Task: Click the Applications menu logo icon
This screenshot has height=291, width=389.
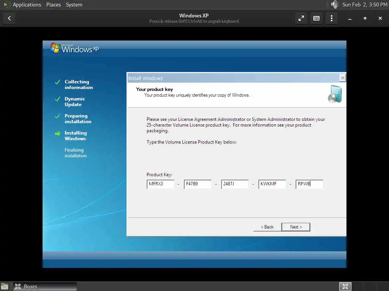Action: (7, 5)
